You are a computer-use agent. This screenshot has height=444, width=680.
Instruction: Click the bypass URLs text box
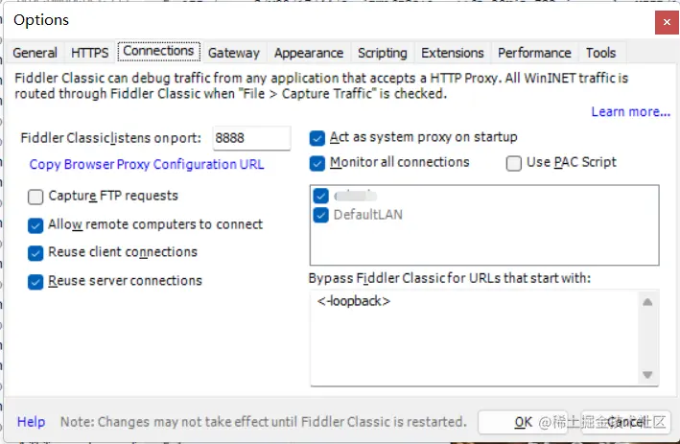[x=485, y=339]
